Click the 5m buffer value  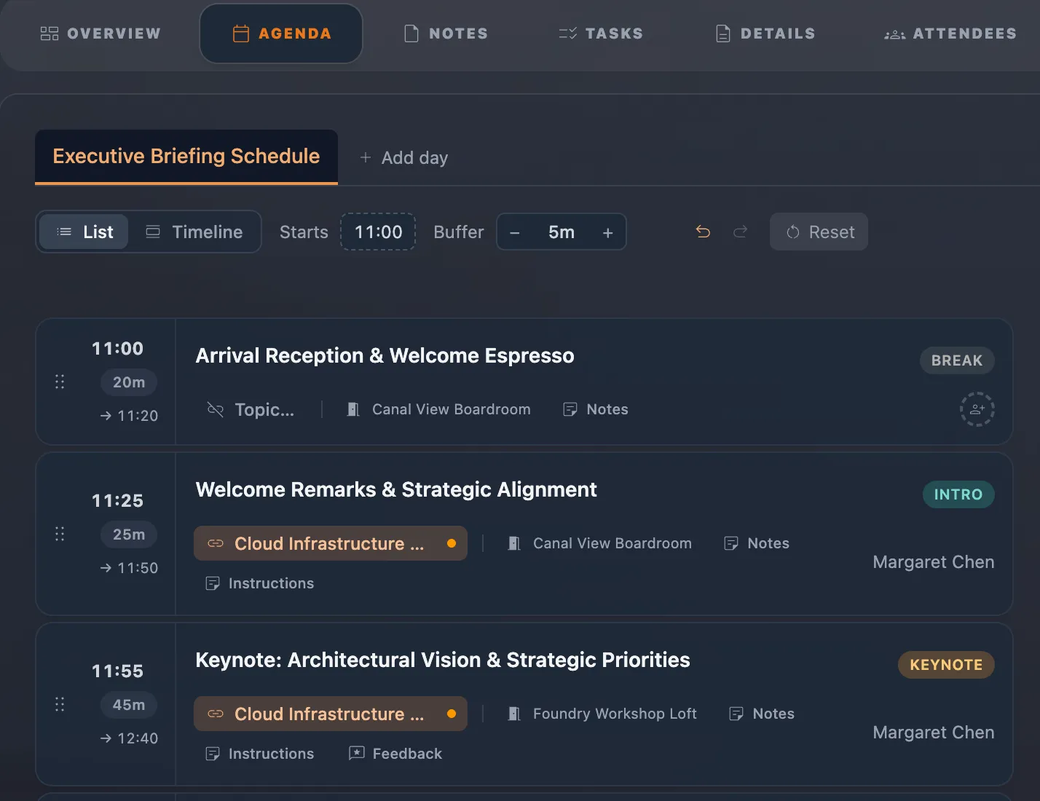562,232
